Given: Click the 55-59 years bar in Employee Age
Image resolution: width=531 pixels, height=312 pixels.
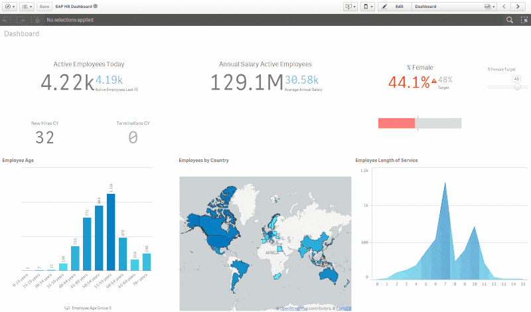Looking at the screenshot, I should pos(111,232).
